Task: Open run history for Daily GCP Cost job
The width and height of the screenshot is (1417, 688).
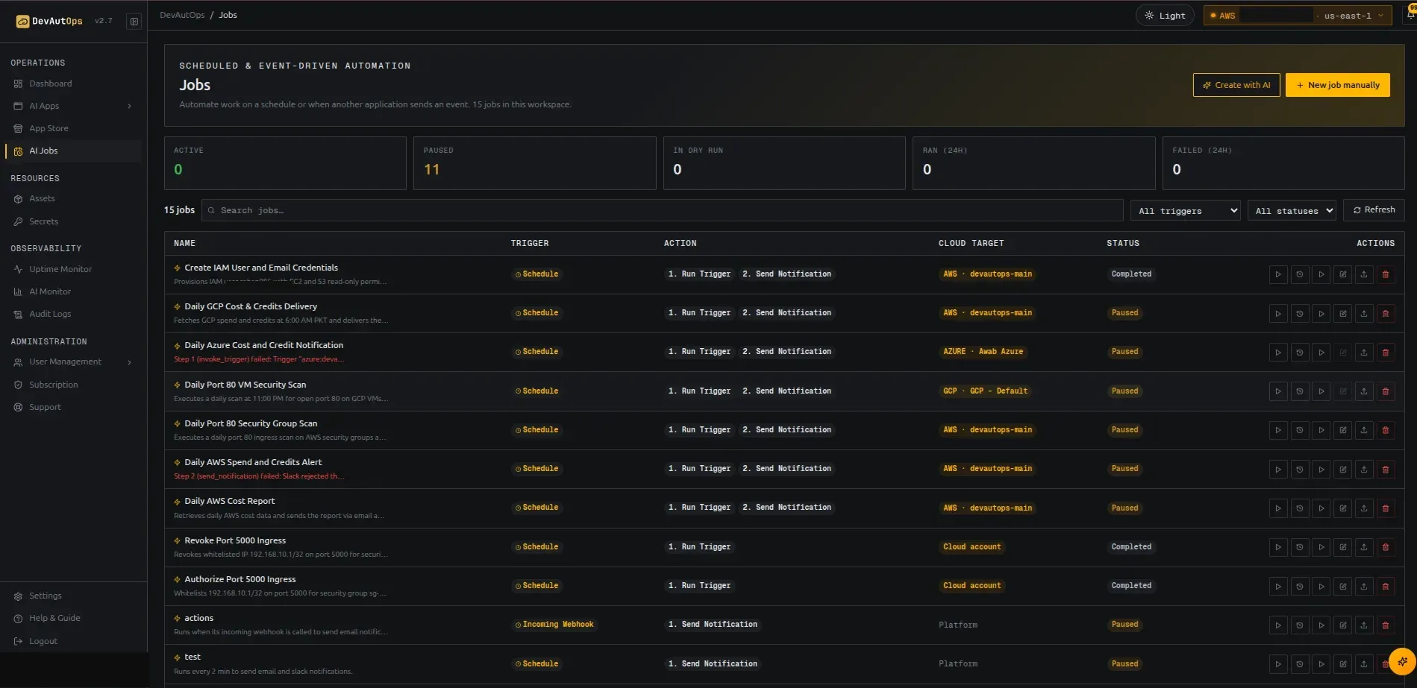Action: 1300,314
